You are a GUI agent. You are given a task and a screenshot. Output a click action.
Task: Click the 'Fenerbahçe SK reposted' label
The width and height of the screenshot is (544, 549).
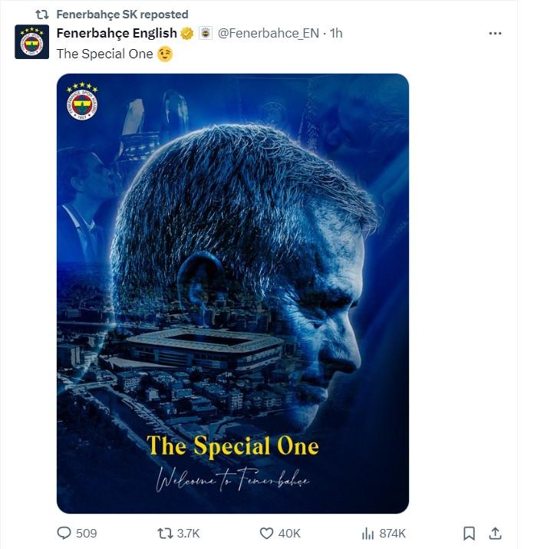pyautogui.click(x=122, y=15)
